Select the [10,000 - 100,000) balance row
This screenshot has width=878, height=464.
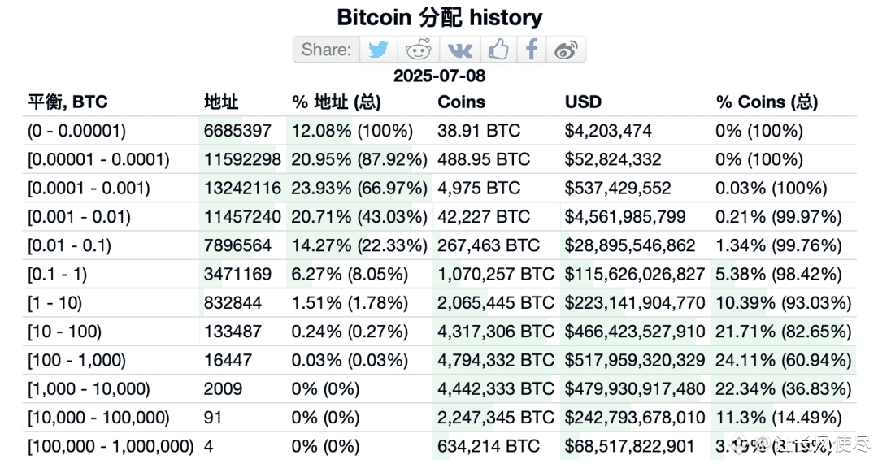[x=440, y=418]
